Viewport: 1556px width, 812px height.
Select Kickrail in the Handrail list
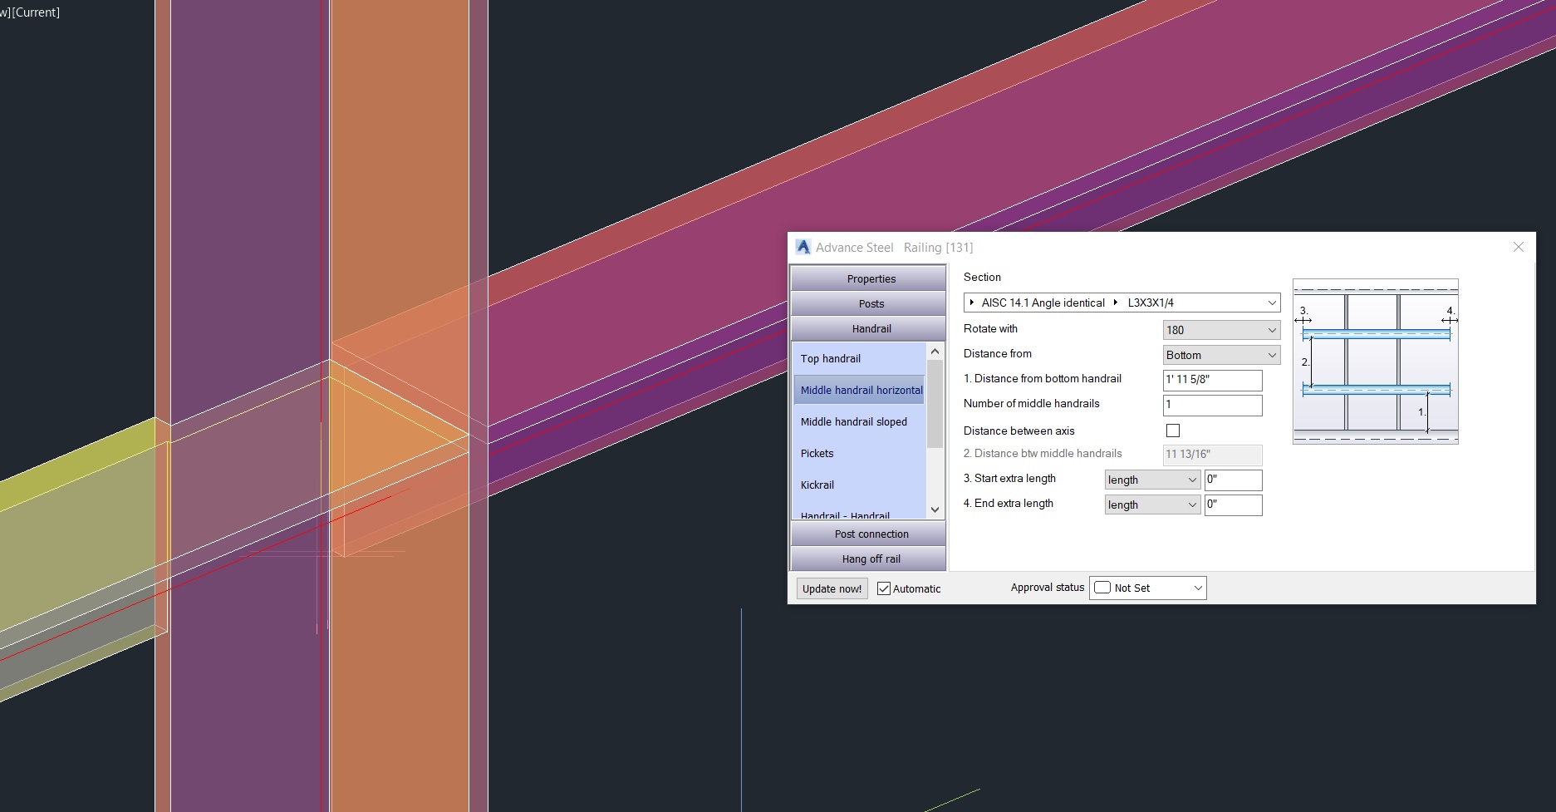click(x=817, y=485)
